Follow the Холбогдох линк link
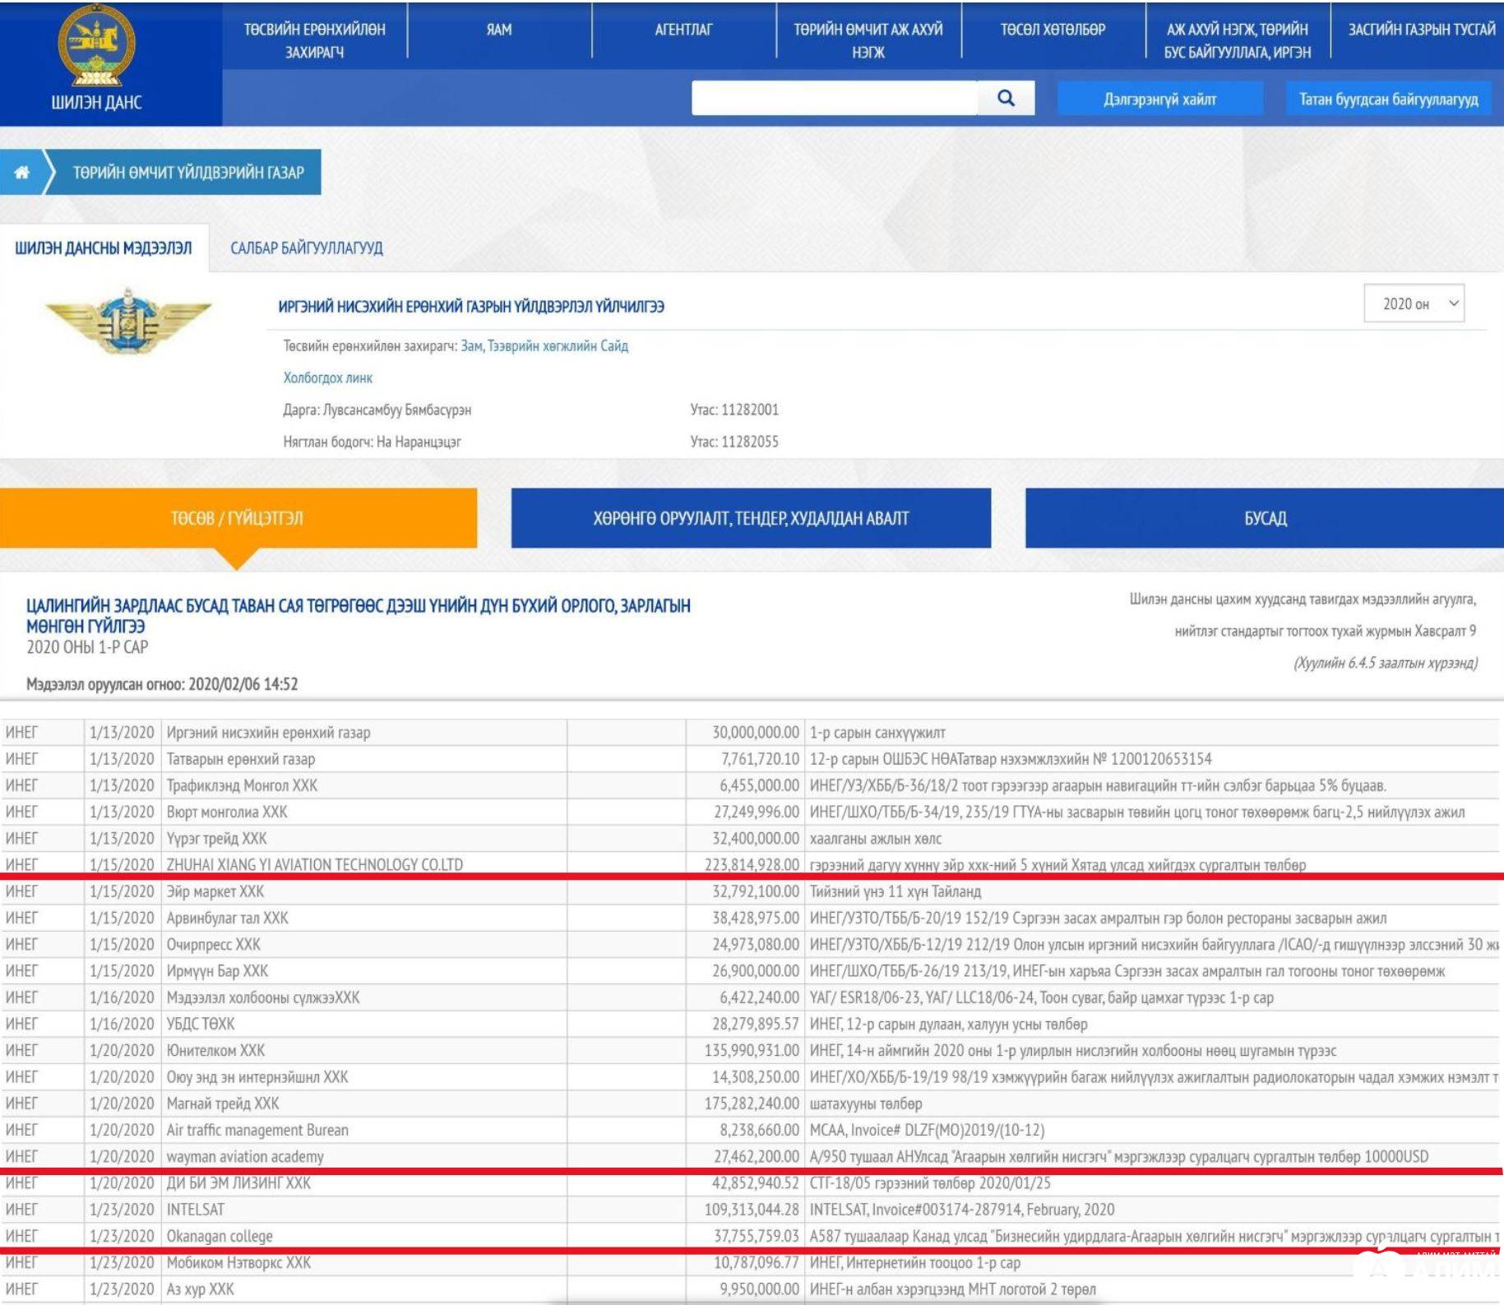 (x=327, y=378)
